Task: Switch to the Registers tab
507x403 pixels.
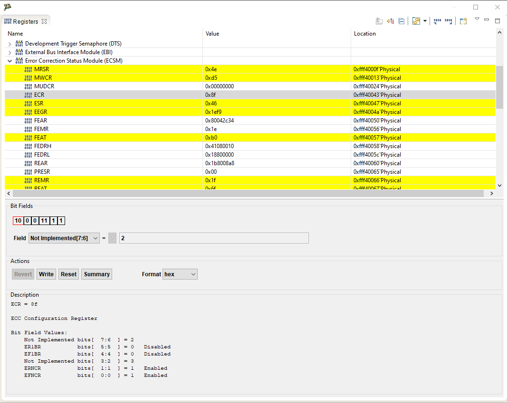Action: [26, 21]
